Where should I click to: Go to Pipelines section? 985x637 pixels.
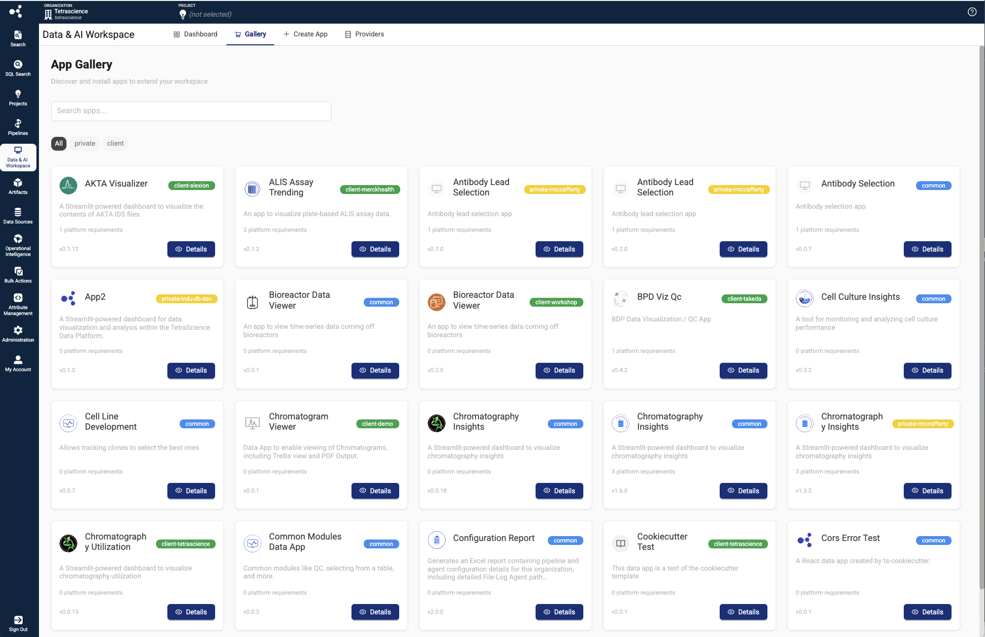(x=18, y=127)
